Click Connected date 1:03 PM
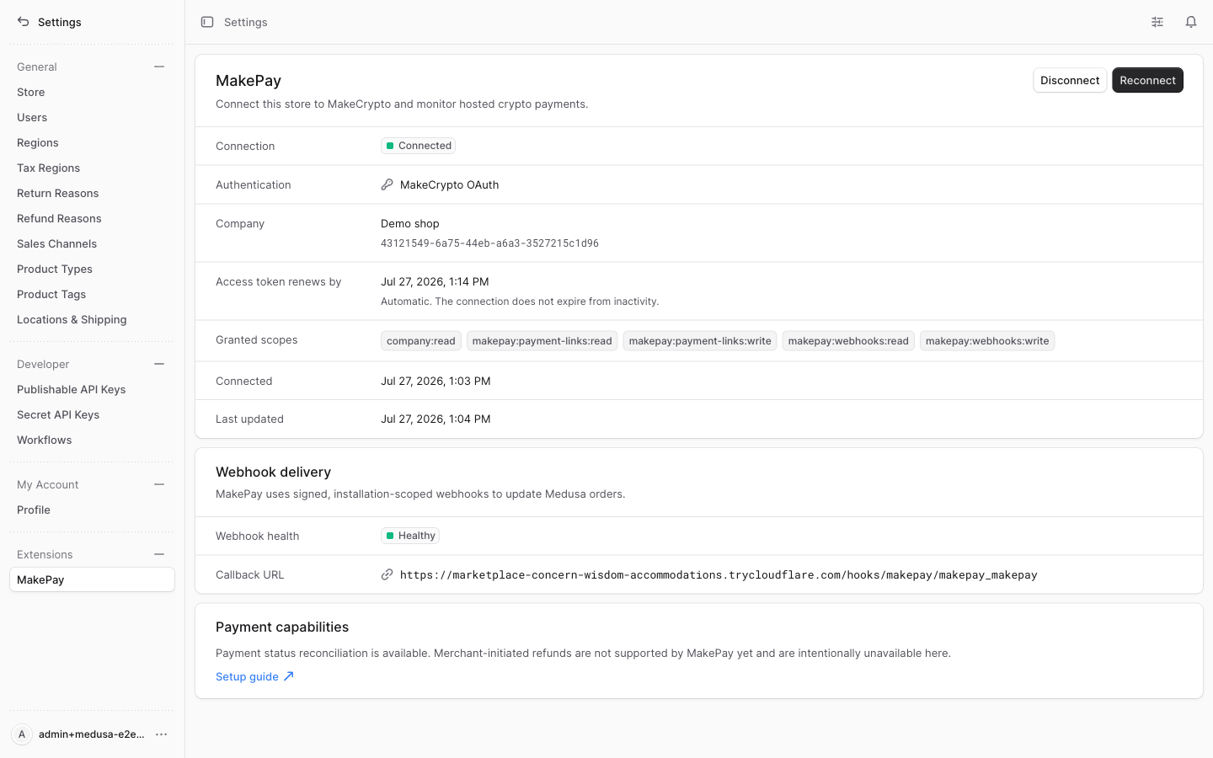The width and height of the screenshot is (1213, 758). coord(436,381)
